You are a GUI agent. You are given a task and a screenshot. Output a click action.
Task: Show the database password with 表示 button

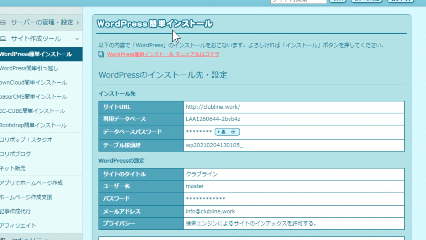227,132
